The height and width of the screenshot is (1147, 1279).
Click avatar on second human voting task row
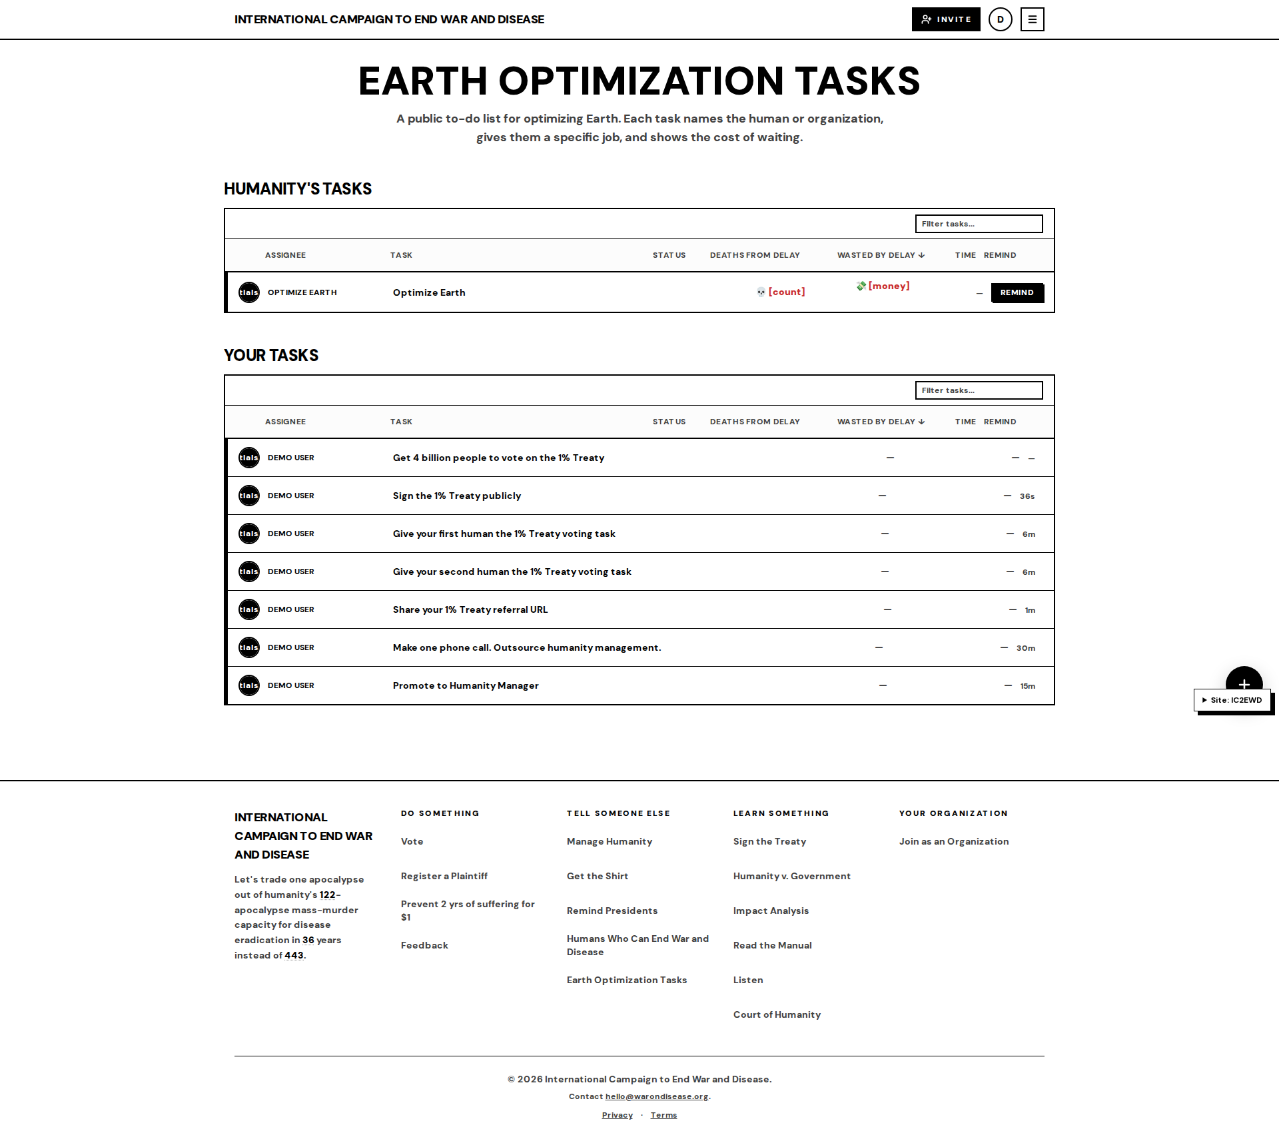[249, 572]
